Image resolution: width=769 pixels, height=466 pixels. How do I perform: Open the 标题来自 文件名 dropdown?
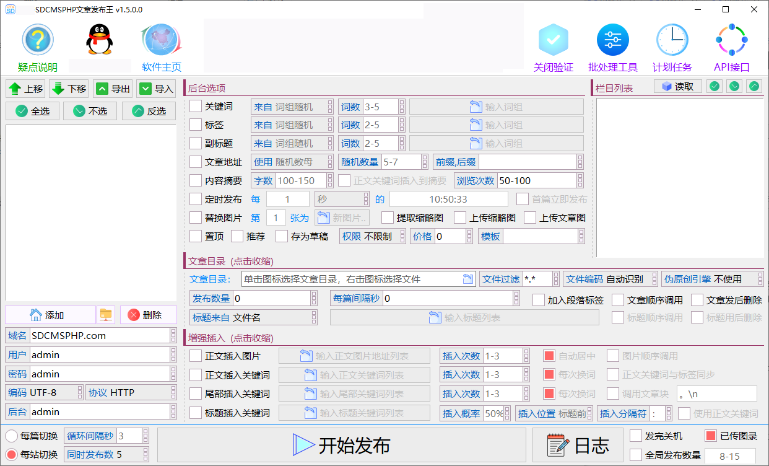[x=254, y=317]
